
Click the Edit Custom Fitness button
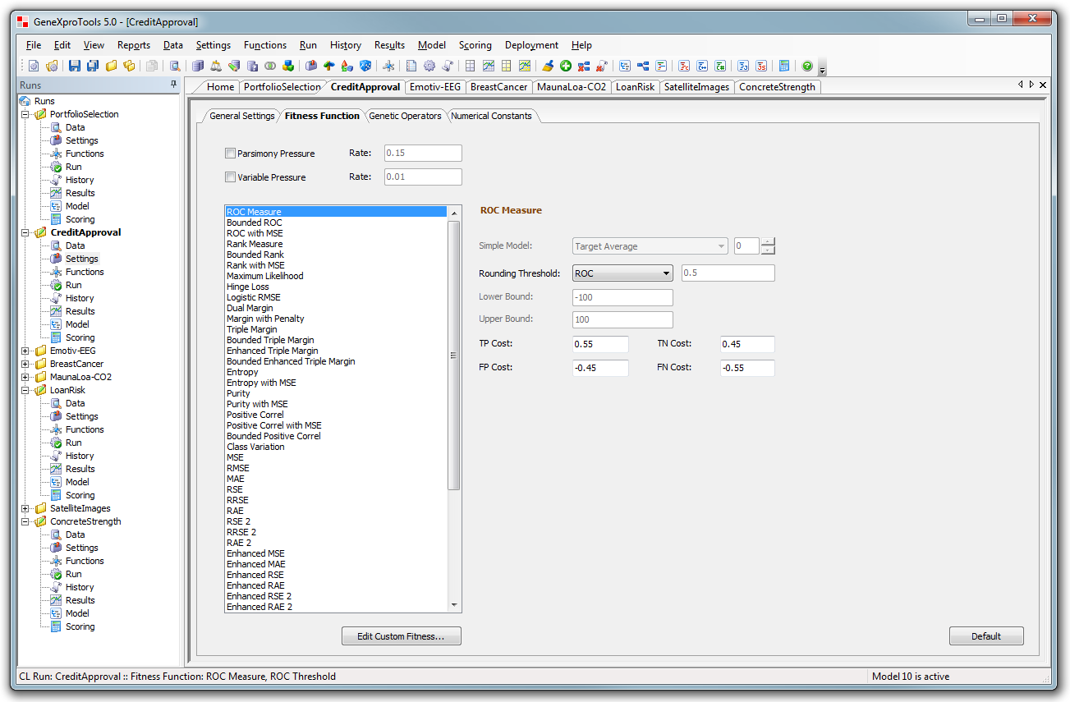[x=402, y=636]
